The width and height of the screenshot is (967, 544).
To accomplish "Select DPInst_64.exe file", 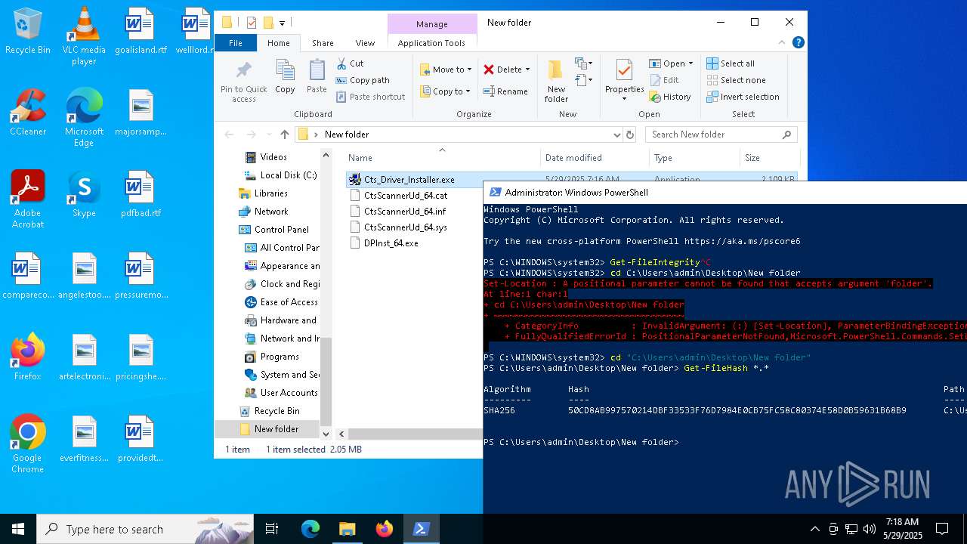I will (x=391, y=243).
